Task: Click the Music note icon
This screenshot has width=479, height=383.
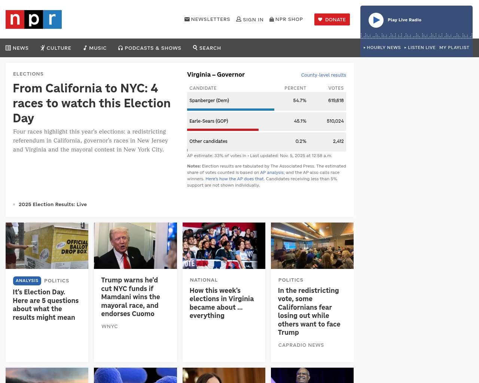Action: coord(85,48)
